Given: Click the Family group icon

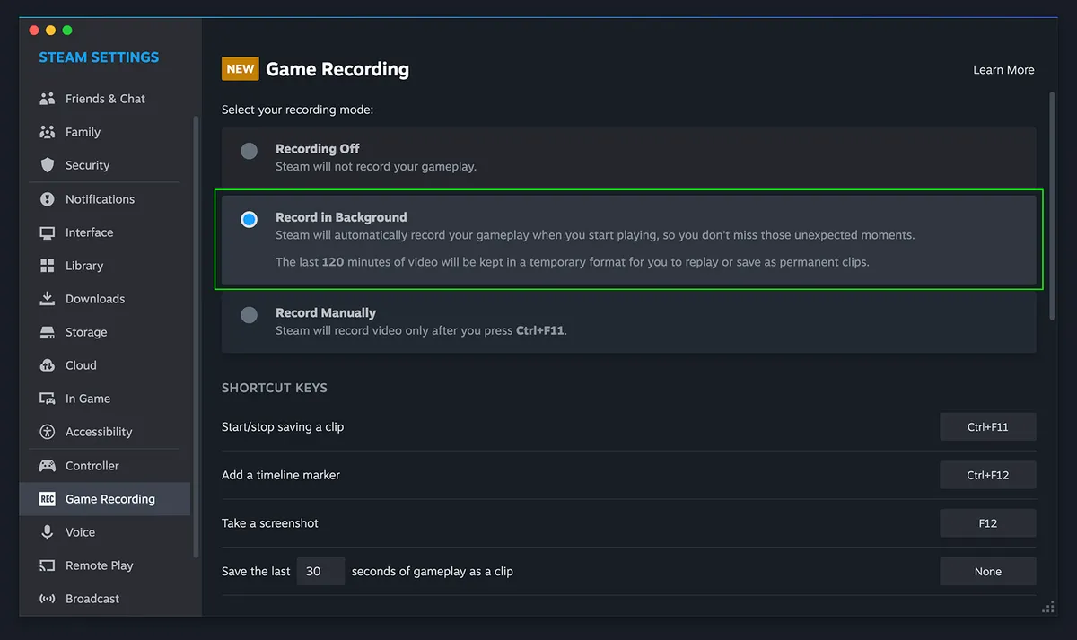Looking at the screenshot, I should (48, 132).
